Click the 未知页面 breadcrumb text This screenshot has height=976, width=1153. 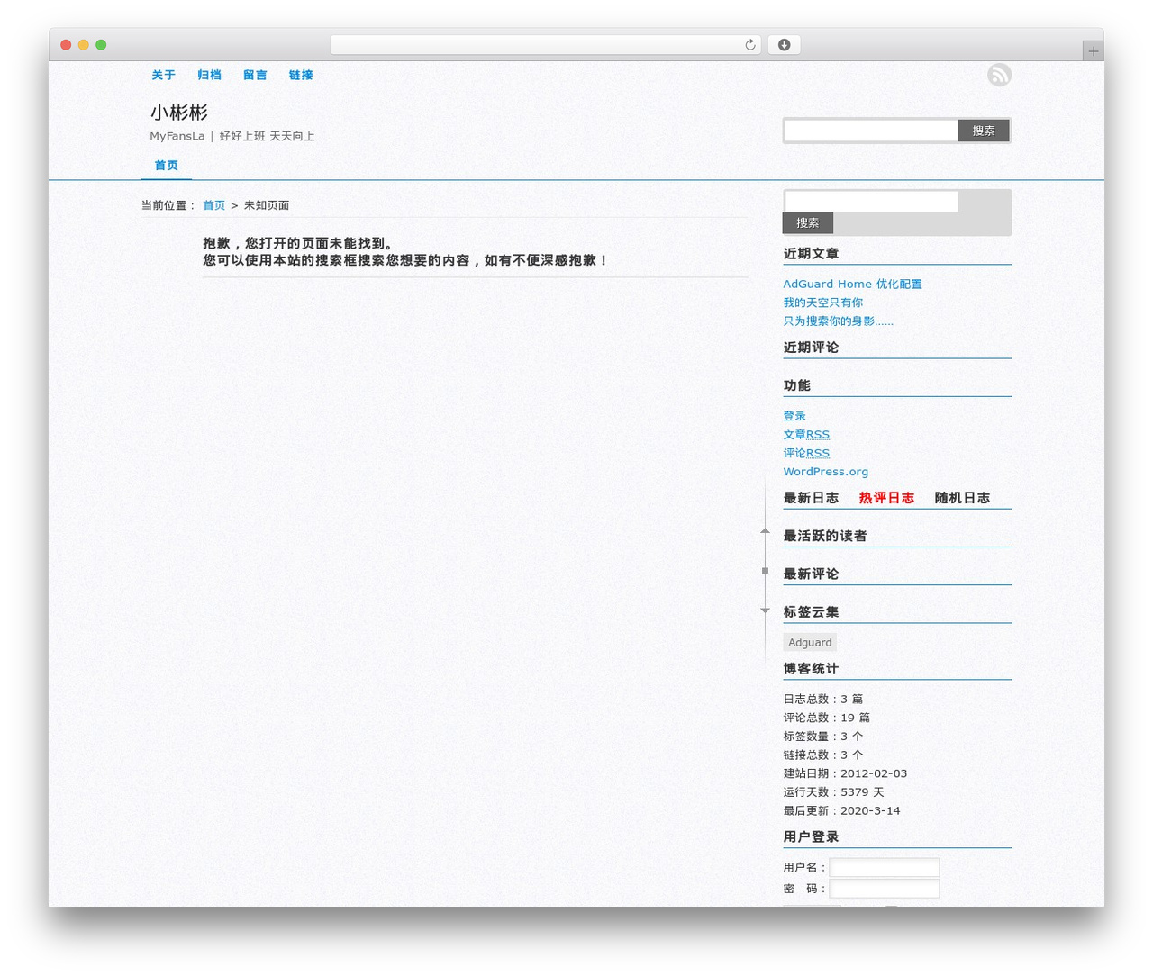click(267, 205)
